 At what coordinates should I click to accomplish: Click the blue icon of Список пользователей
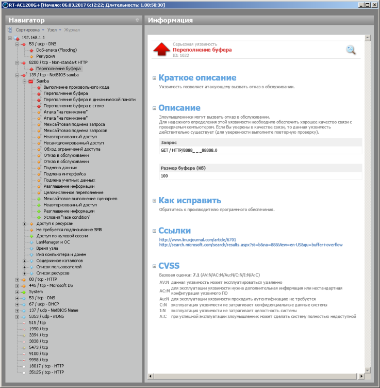tap(31, 267)
